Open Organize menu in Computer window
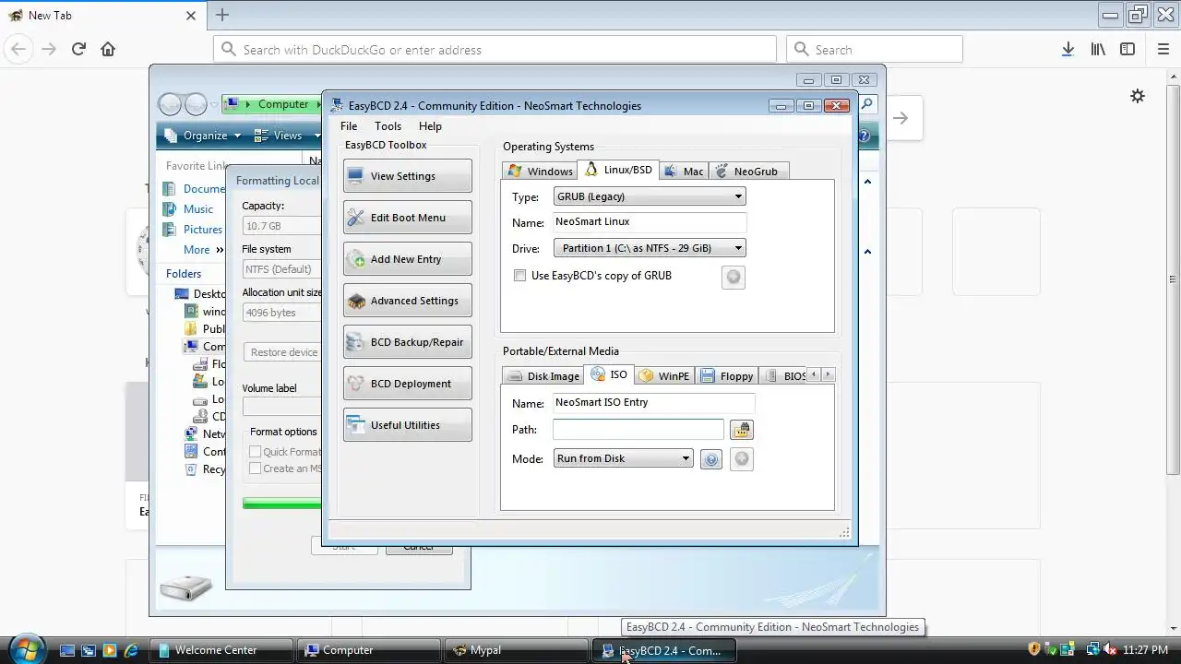1181x664 pixels. click(203, 136)
